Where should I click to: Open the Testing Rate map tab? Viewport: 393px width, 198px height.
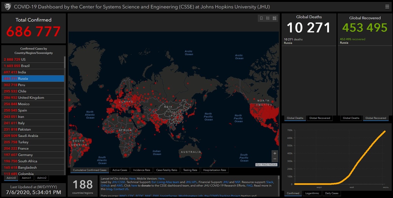190,170
